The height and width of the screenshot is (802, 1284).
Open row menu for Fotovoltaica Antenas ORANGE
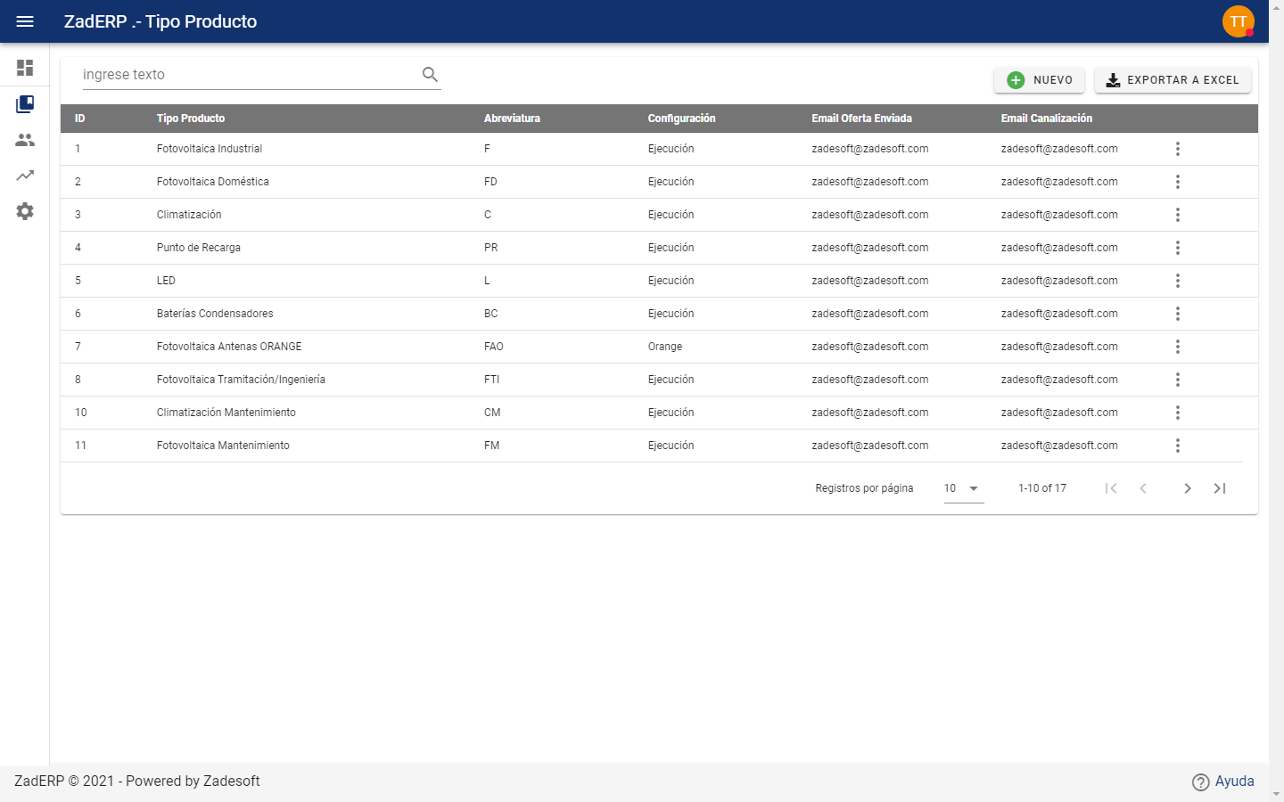(x=1178, y=347)
